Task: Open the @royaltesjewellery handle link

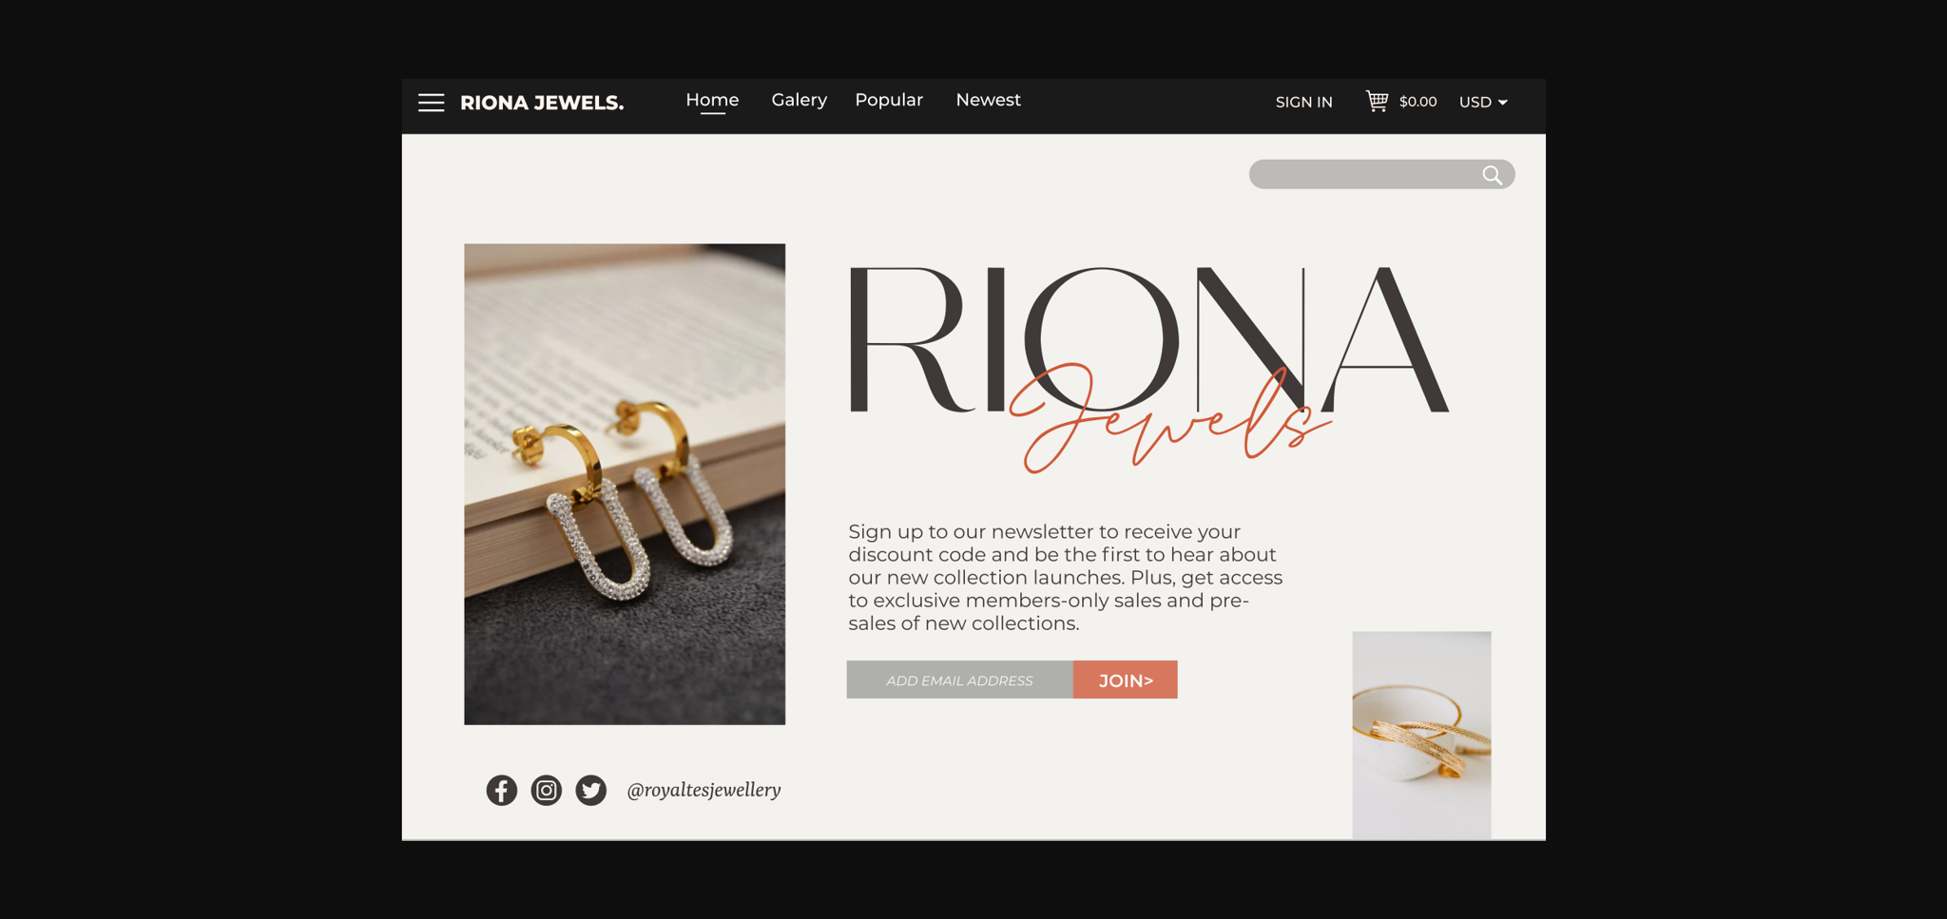Action: (704, 790)
